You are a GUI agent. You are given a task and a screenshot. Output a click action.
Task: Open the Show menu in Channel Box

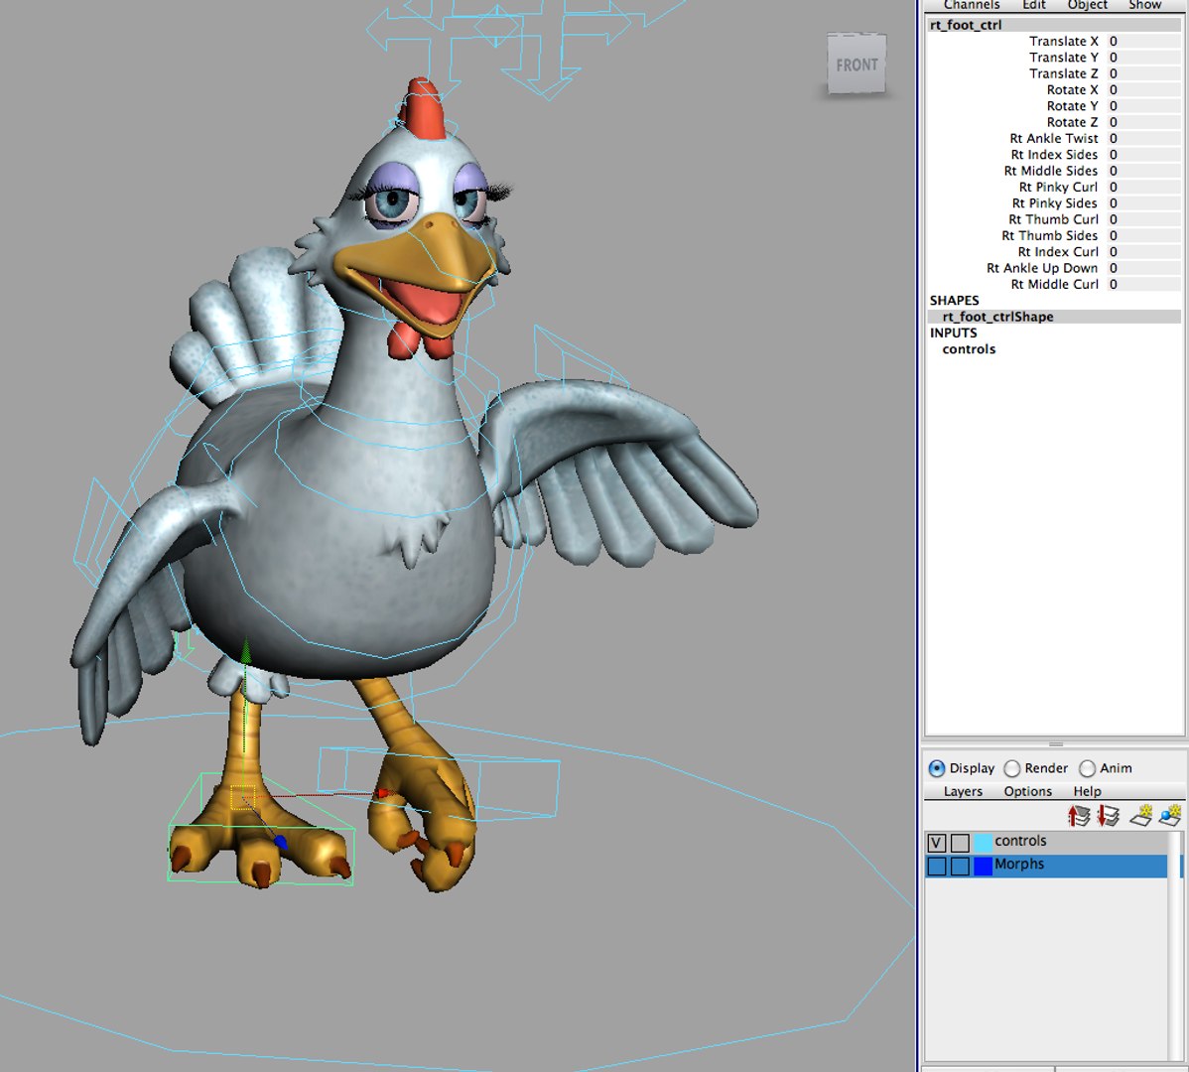point(1144,5)
